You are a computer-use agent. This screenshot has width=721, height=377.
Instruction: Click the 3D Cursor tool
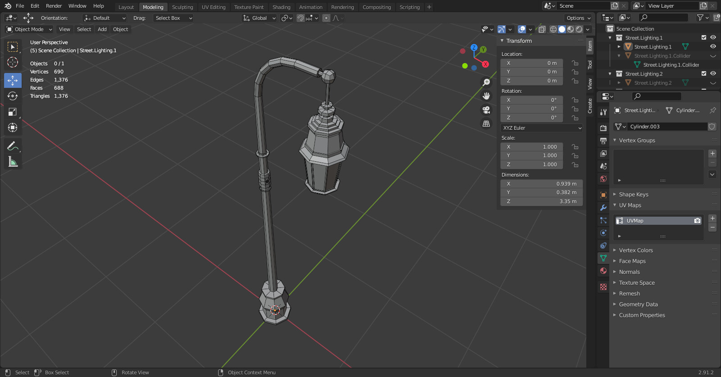click(x=13, y=62)
